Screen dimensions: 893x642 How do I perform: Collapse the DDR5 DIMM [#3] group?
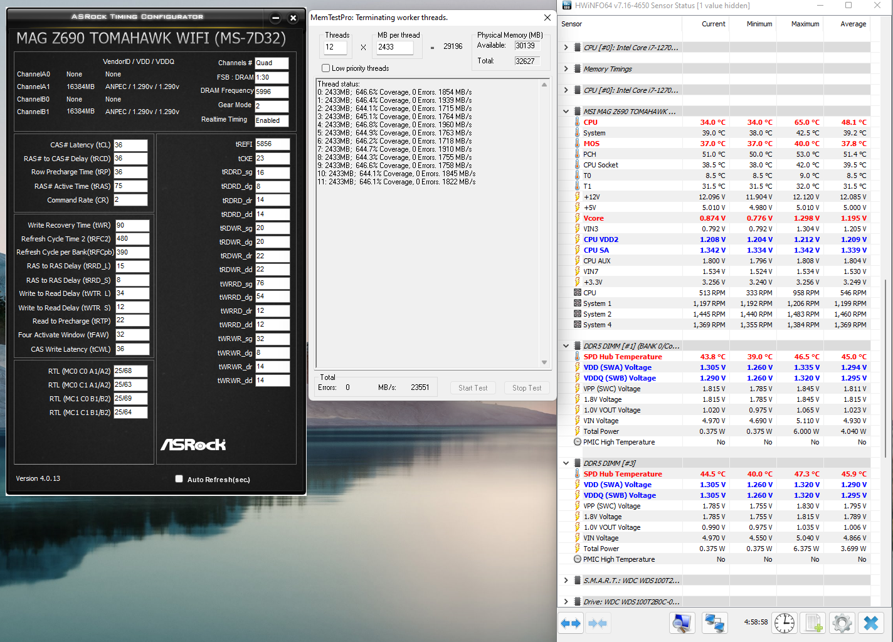(x=566, y=463)
